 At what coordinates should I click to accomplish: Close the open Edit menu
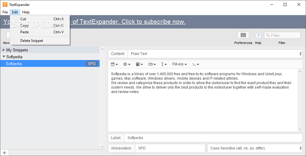(15, 12)
